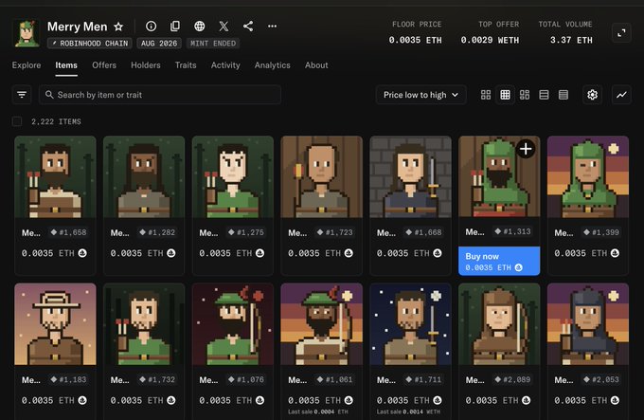Image resolution: width=644 pixels, height=420 pixels.
Task: Open item #1,732 thumbnail
Action: pyautogui.click(x=144, y=324)
